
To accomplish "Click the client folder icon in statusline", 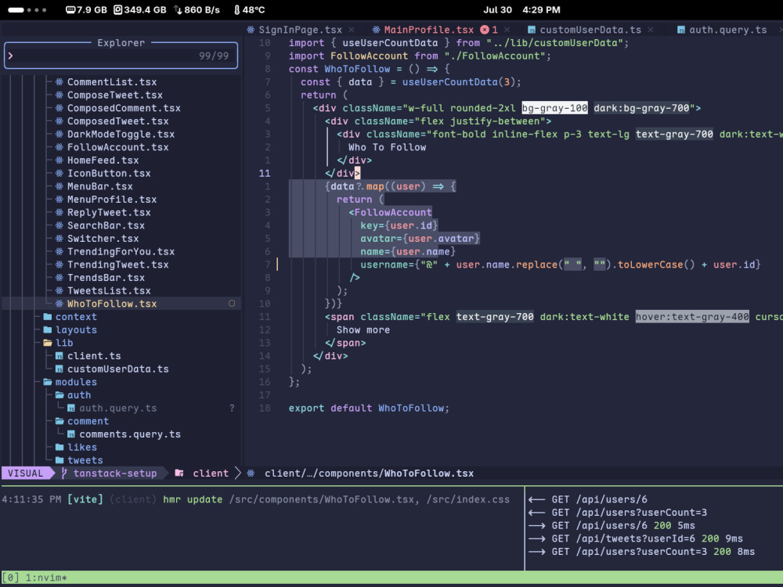I will click(x=179, y=474).
